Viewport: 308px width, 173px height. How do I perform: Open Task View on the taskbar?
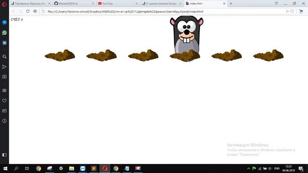[x=27, y=169]
